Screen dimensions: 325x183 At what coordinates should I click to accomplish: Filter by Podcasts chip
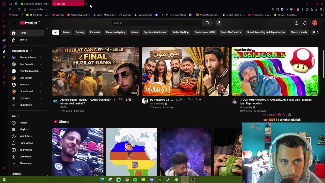tap(95, 32)
